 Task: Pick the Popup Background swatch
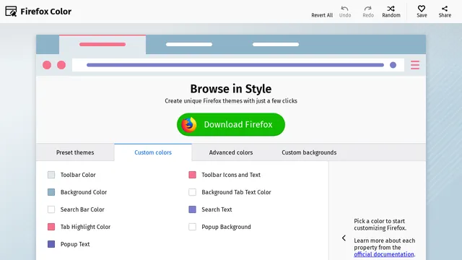click(193, 227)
